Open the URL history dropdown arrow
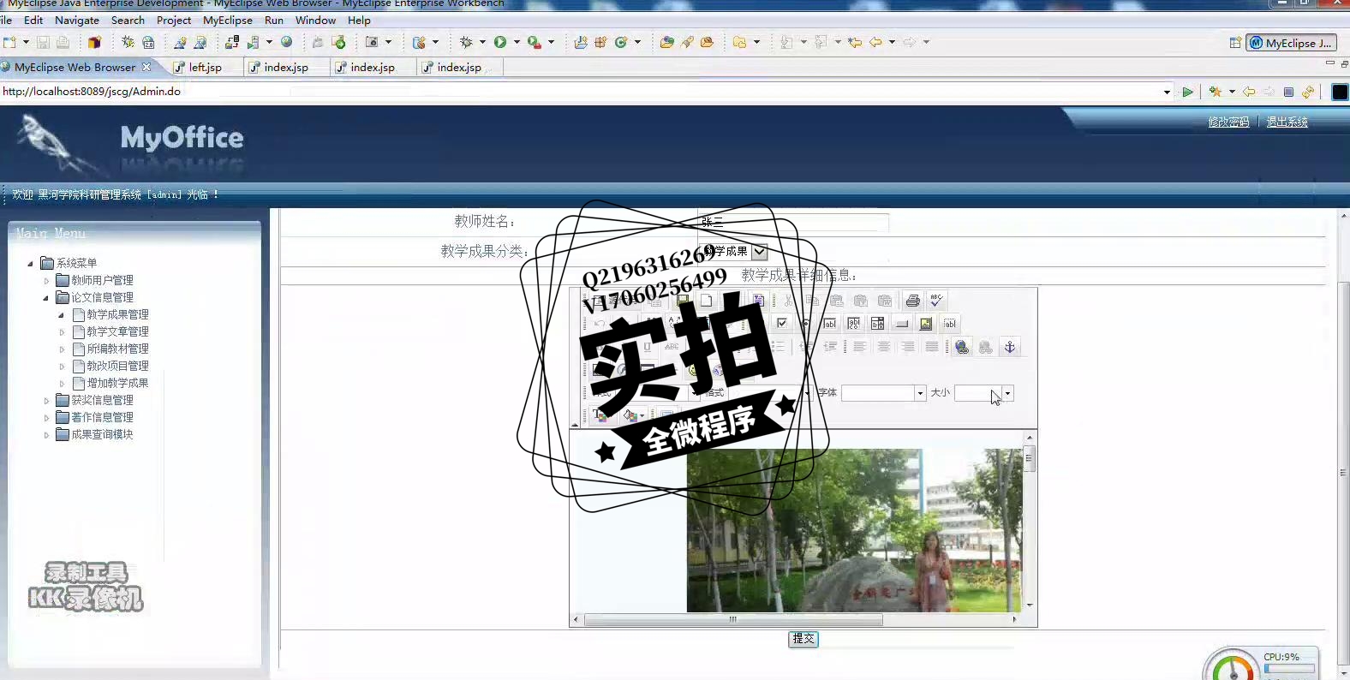The height and width of the screenshot is (680, 1350). tap(1167, 92)
